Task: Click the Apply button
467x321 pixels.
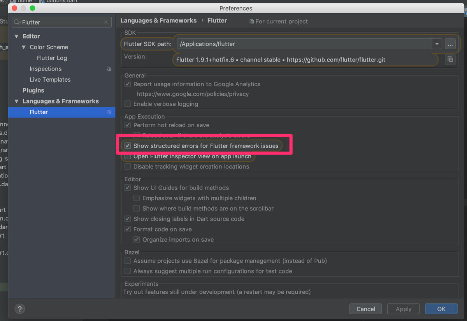Action: tap(404, 309)
